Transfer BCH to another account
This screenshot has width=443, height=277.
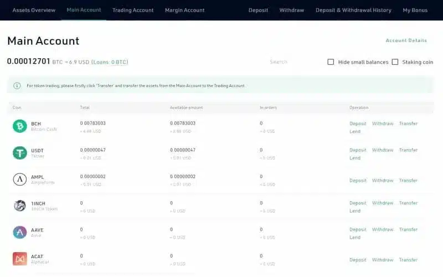pos(408,124)
